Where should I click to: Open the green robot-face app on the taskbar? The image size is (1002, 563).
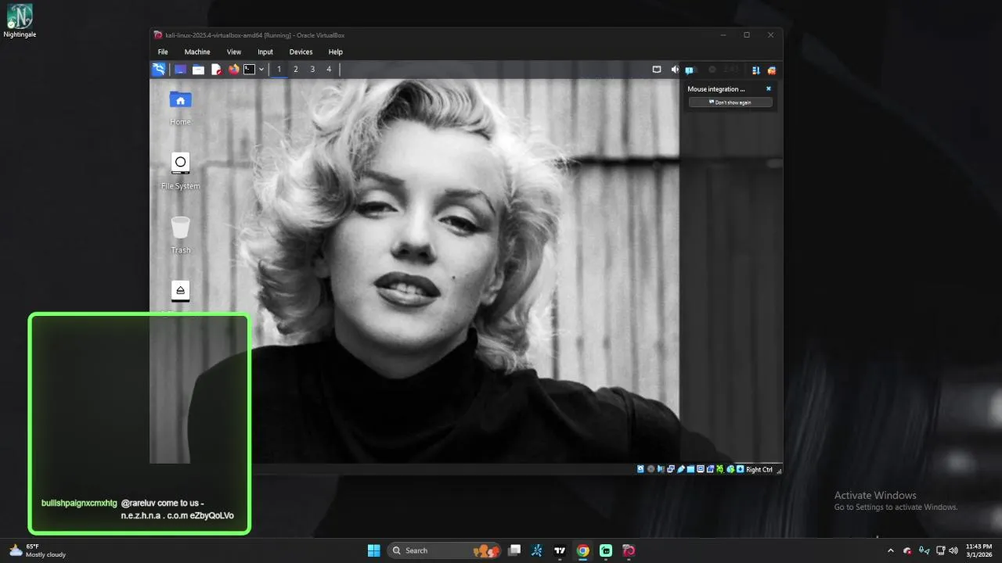click(606, 550)
